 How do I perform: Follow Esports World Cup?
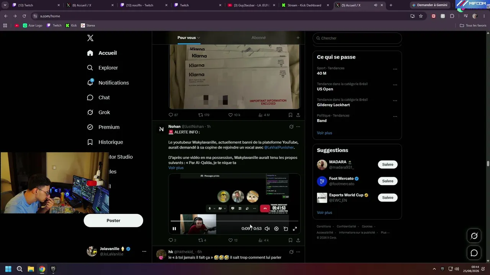[388, 197]
